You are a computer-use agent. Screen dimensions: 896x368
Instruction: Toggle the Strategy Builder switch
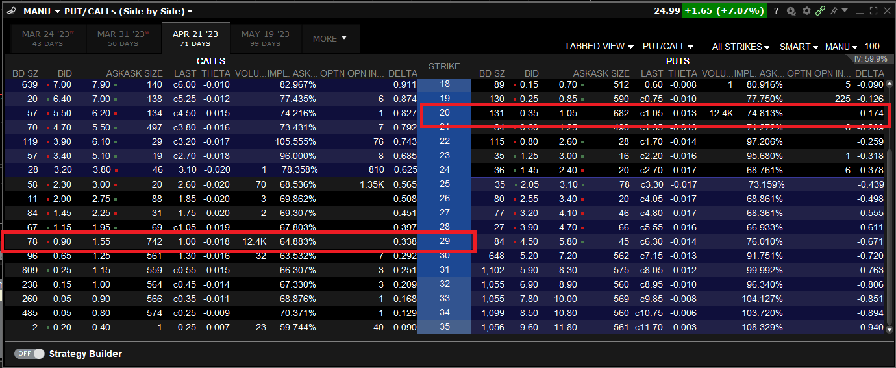(30, 354)
